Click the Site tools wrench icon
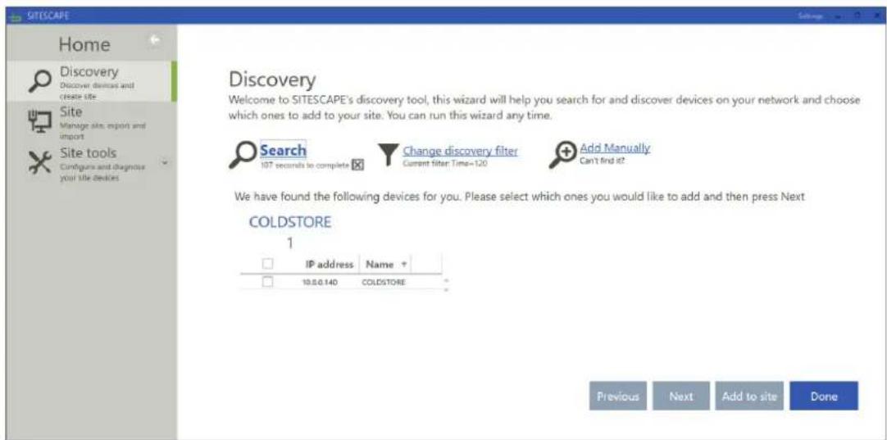 [40, 161]
